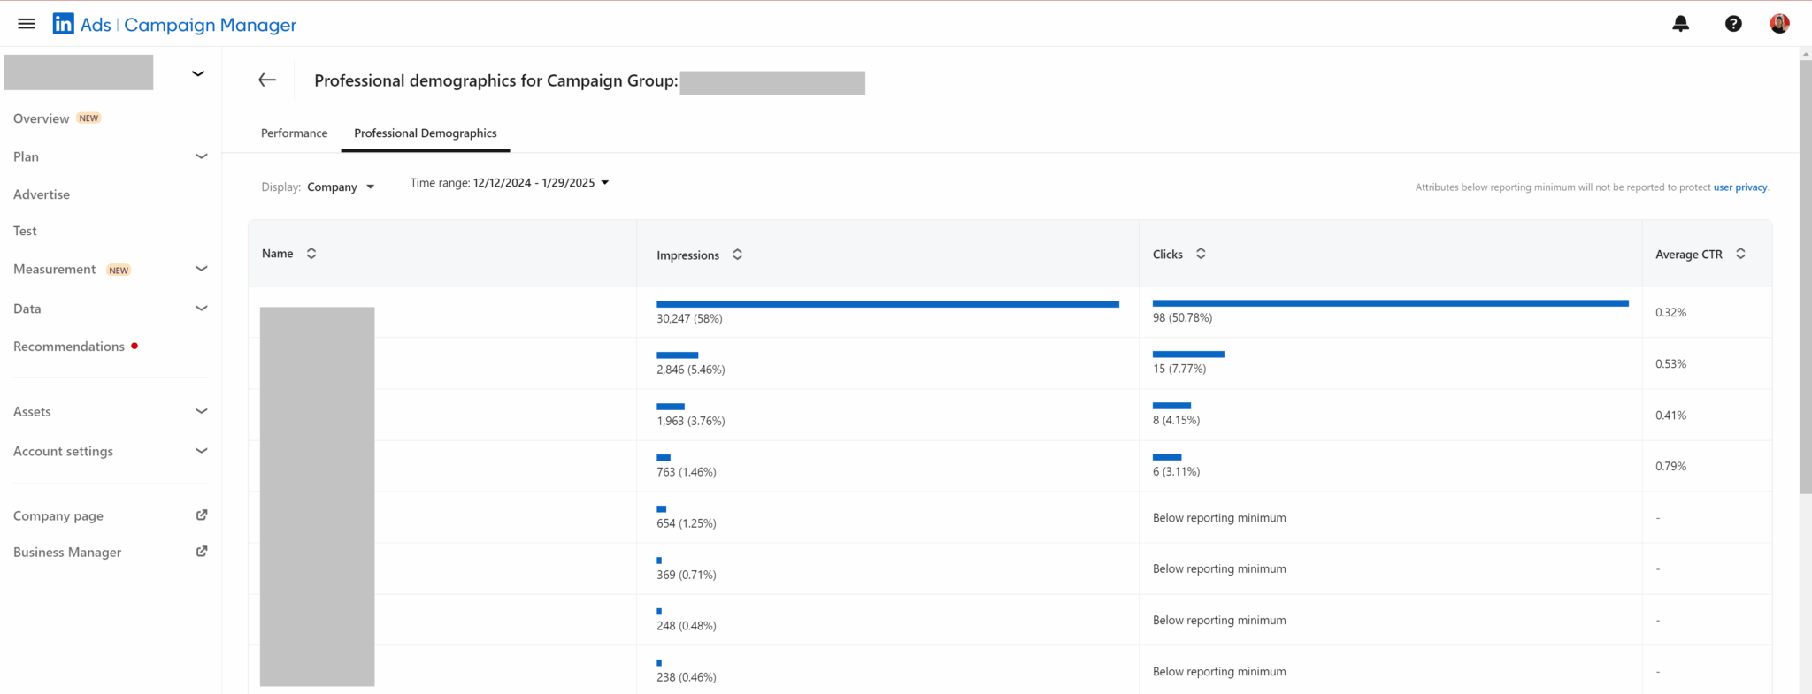Open Test in the sidebar
The width and height of the screenshot is (1812, 694).
click(x=25, y=231)
